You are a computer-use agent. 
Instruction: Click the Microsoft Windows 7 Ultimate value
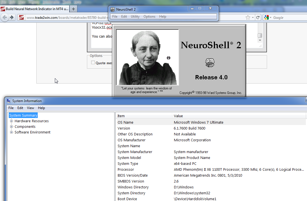click(x=199, y=122)
